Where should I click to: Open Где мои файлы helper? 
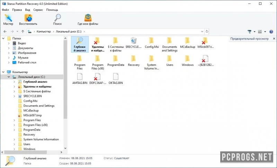[x=88, y=20]
